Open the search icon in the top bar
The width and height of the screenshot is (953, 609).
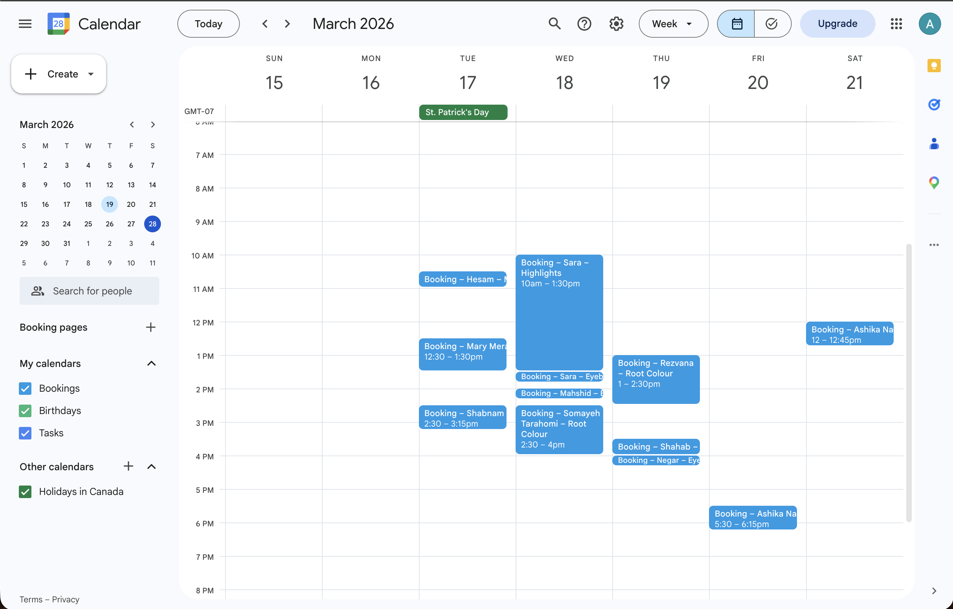pos(554,24)
